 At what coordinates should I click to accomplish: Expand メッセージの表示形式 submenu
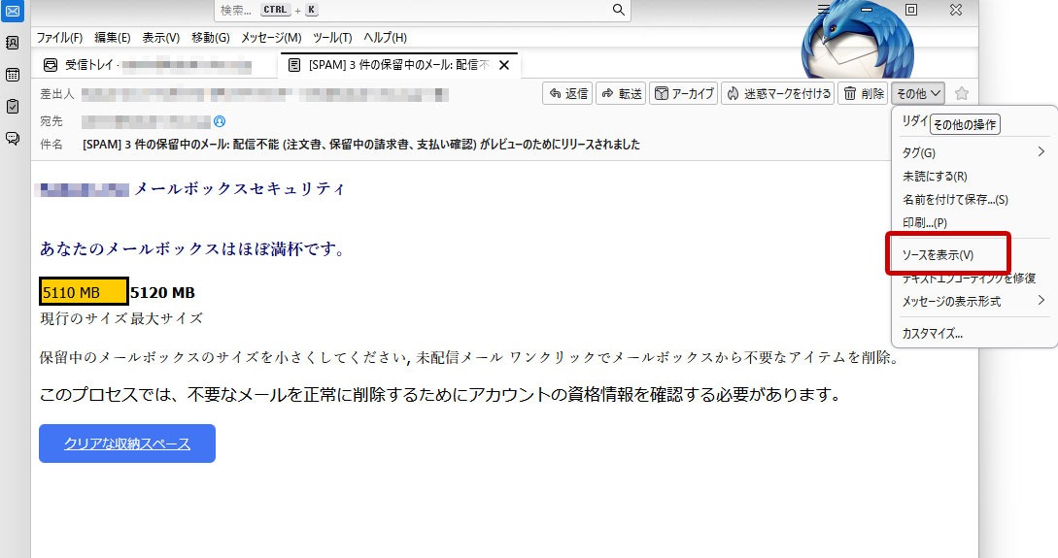[x=973, y=301]
